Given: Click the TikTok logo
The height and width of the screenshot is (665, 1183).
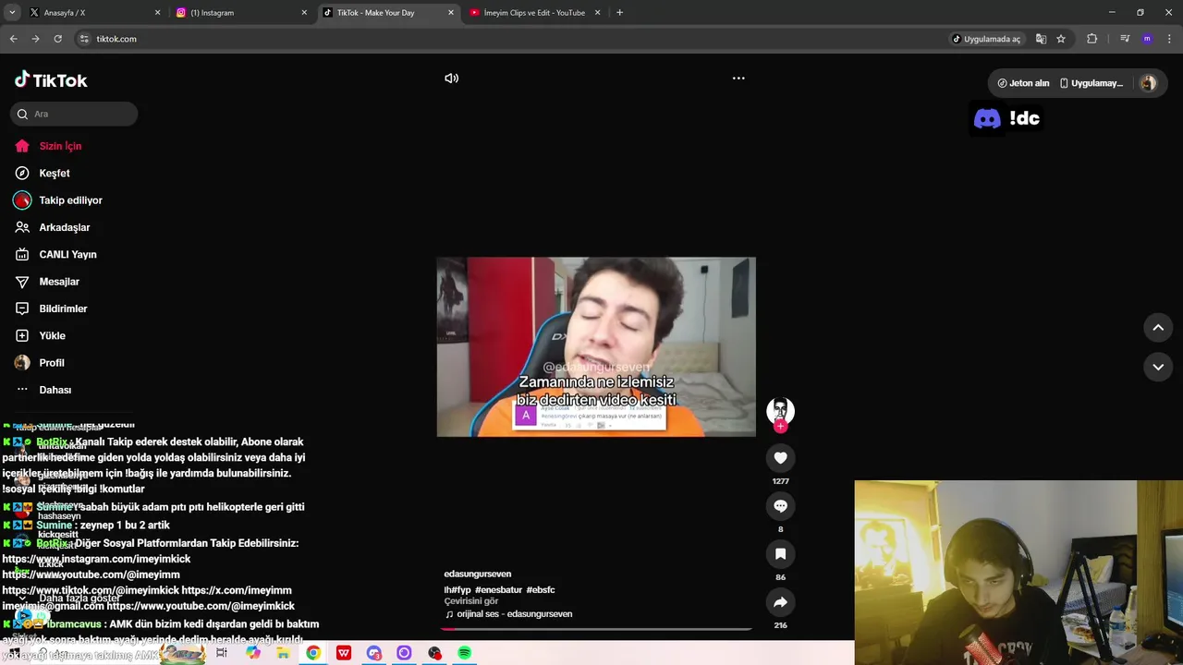Looking at the screenshot, I should [51, 79].
